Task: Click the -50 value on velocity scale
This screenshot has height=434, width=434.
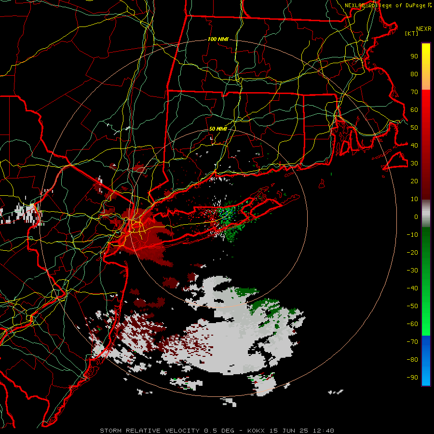Action: click(412, 306)
